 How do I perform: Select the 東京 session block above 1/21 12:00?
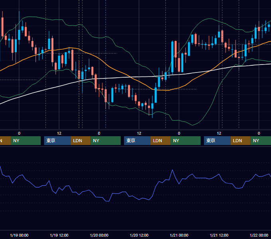point(217,141)
